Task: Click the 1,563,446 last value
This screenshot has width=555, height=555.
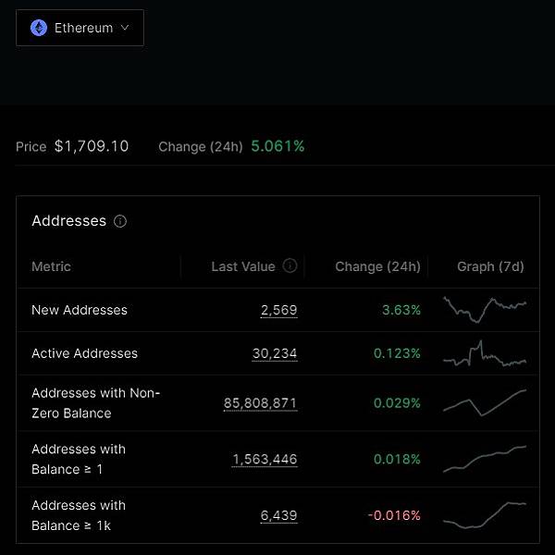Action: (x=265, y=460)
